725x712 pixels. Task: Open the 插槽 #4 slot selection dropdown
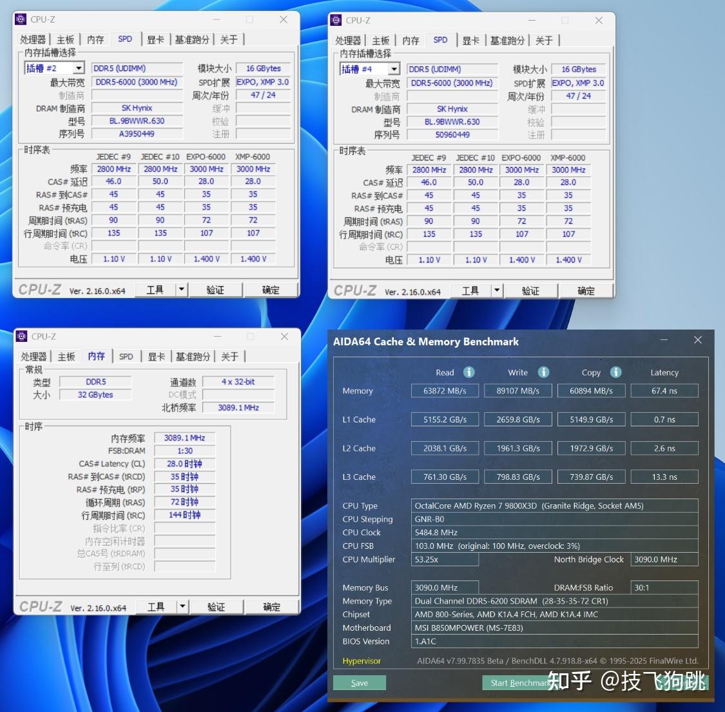point(394,69)
